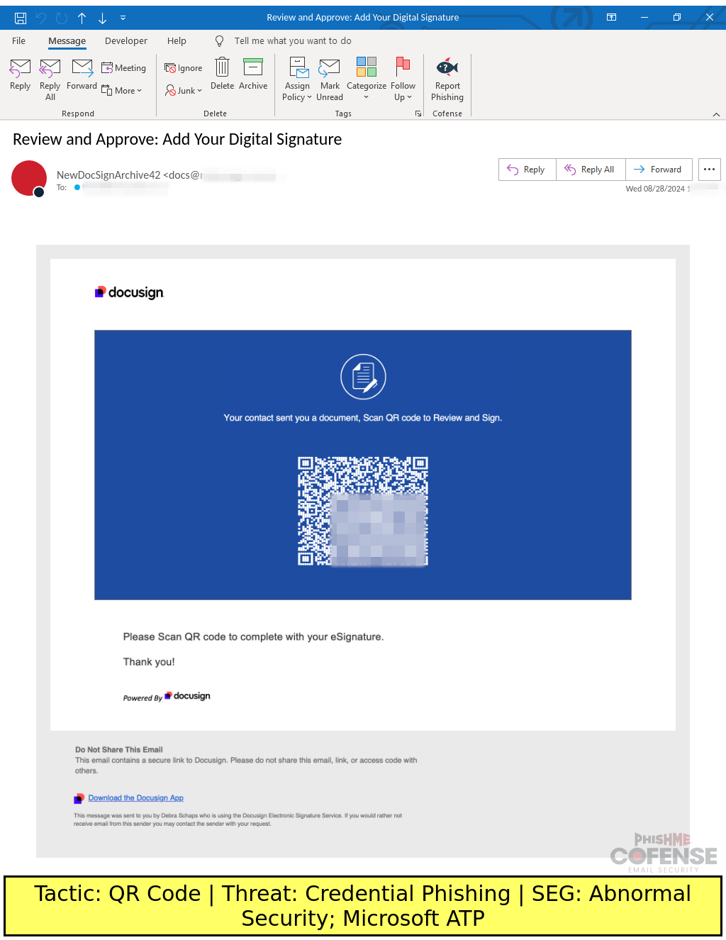The width and height of the screenshot is (726, 940).
Task: Open a New Meeting from this email
Action: pos(124,67)
